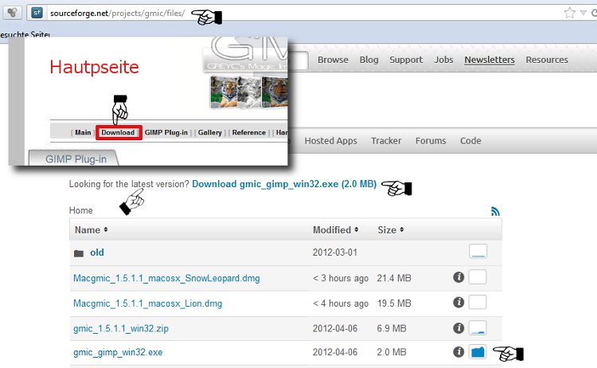Image resolution: width=597 pixels, height=368 pixels.
Task: Switch to the Hosted Apps tab
Action: [x=330, y=141]
